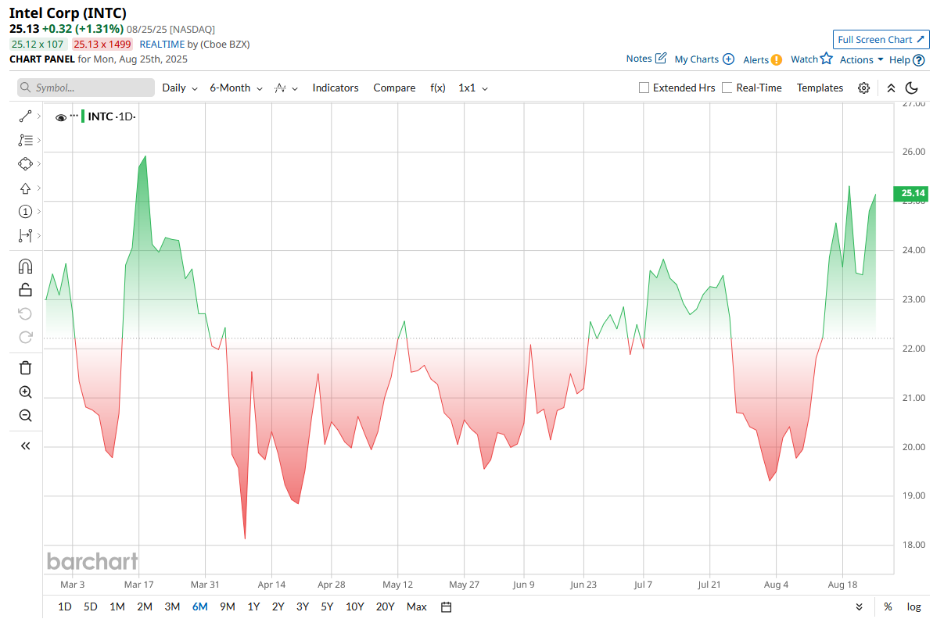The height and width of the screenshot is (644, 944).
Task: Open the Help menu
Action: pos(907,59)
